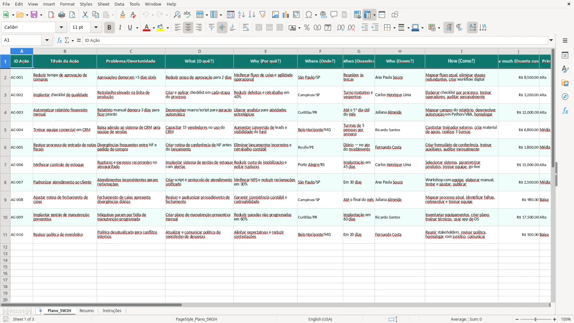
Task: Click the Export as PDF icon
Action: (x=51, y=15)
